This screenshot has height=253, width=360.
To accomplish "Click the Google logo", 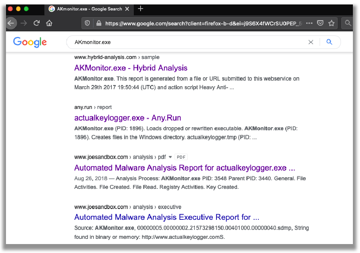I will [x=30, y=42].
